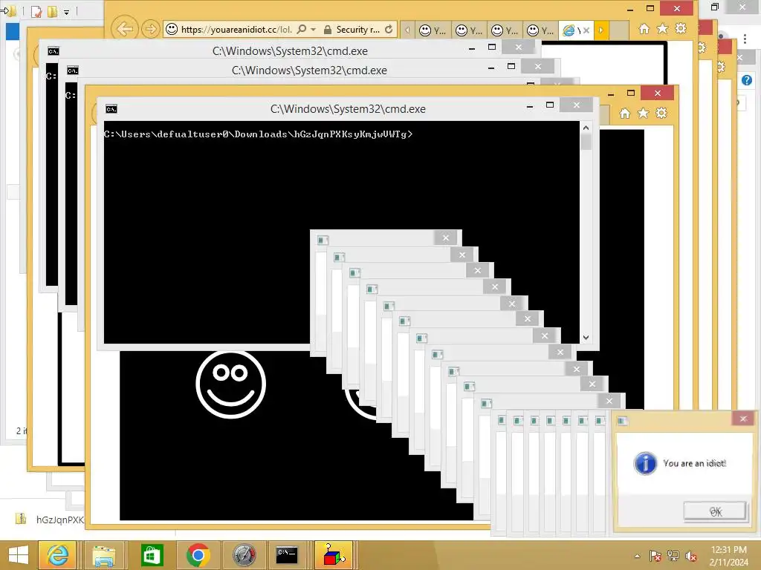761x570 pixels.
Task: Switch to the third smiley browser tab
Action: (x=505, y=30)
